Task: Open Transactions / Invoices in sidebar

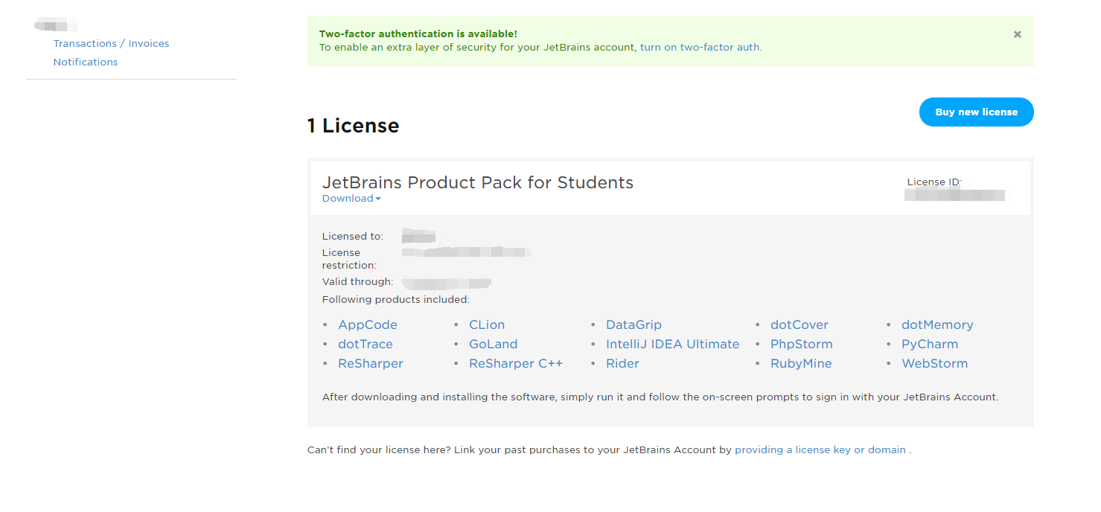Action: (111, 43)
